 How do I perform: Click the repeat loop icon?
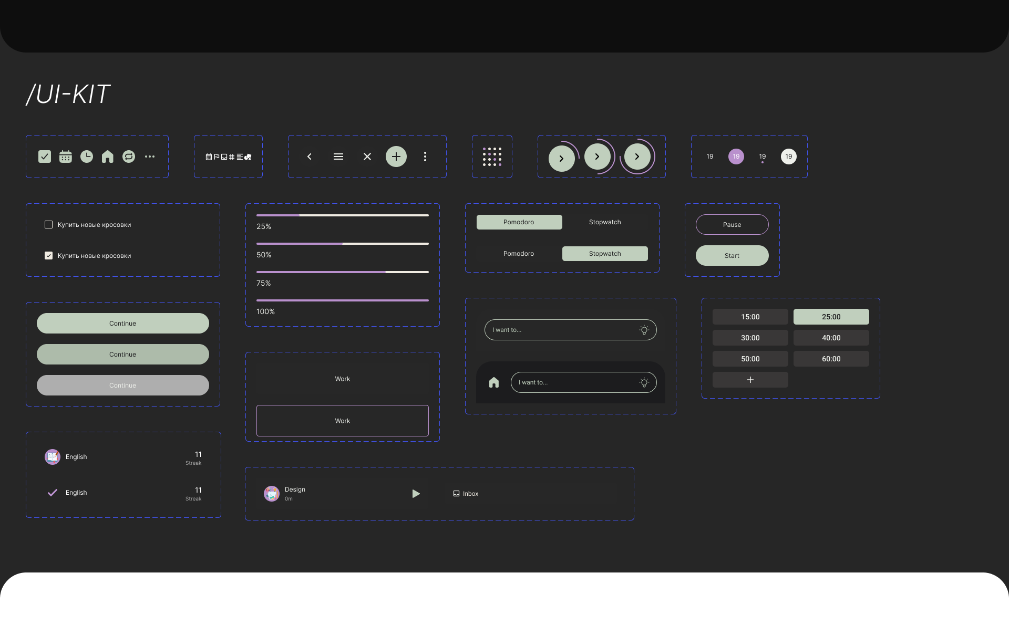click(x=129, y=157)
